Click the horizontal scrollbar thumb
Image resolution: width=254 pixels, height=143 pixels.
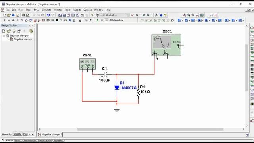150,129
